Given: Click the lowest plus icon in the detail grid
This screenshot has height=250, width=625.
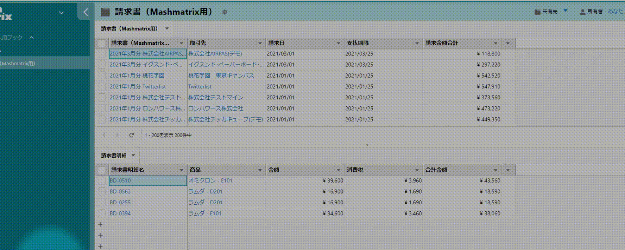Looking at the screenshot, I should (100, 246).
